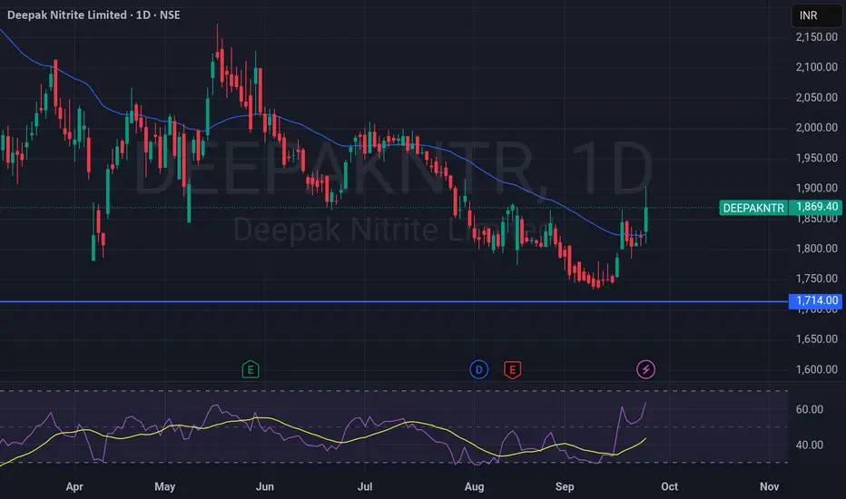Click the Deepak Nitrite Limited chart title
The width and height of the screenshot is (846, 499).
(x=93, y=15)
